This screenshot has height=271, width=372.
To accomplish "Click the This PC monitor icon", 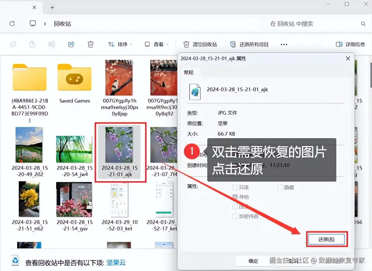I will coord(33,23).
